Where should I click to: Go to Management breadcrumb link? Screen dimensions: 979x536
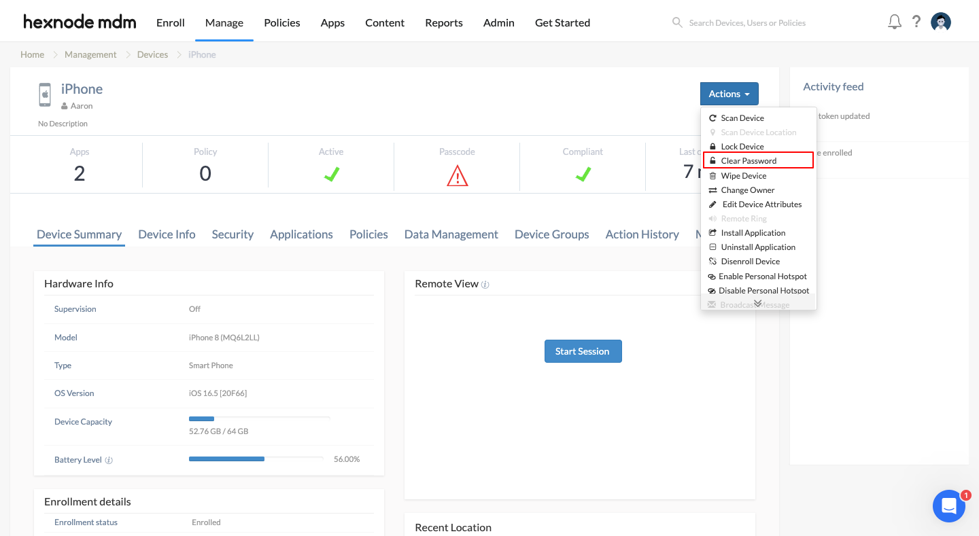coord(90,54)
